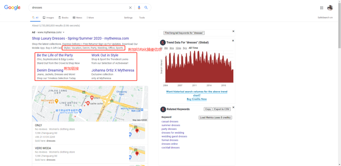341x166 pixels.
Task: Select the 7d trend range
Action: click(x=161, y=48)
